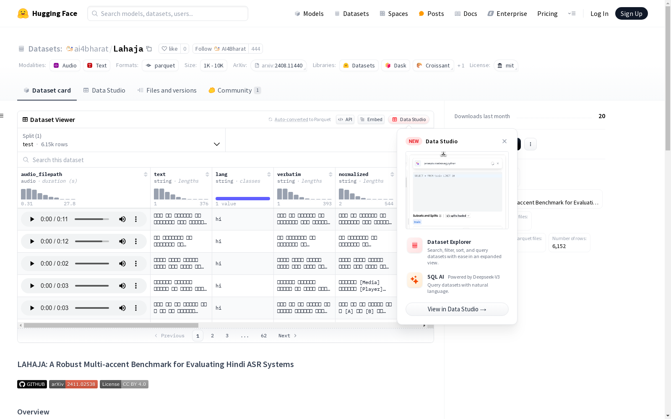Show additional libraries with +1
Image resolution: width=671 pixels, height=419 pixels.
tap(461, 65)
